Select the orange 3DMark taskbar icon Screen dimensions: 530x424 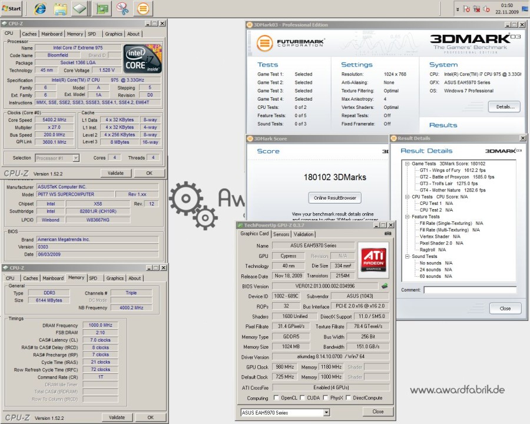click(x=143, y=8)
